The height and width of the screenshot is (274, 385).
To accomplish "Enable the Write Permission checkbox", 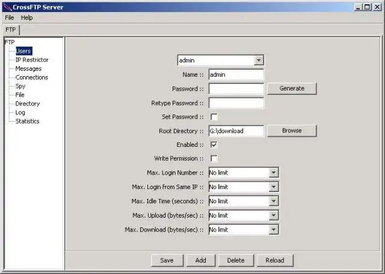I will (x=214, y=158).
